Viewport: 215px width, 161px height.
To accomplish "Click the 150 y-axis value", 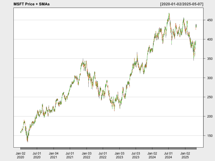I will (x=210, y=136).
